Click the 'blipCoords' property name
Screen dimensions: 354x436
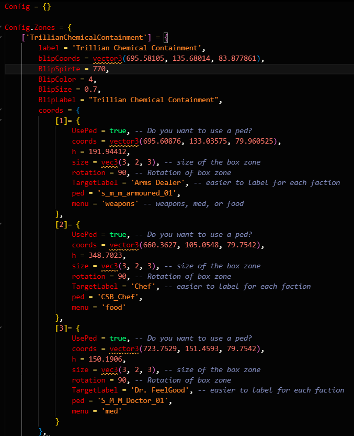coord(59,58)
